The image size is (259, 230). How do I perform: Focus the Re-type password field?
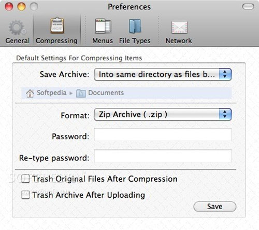pyautogui.click(x=163, y=156)
